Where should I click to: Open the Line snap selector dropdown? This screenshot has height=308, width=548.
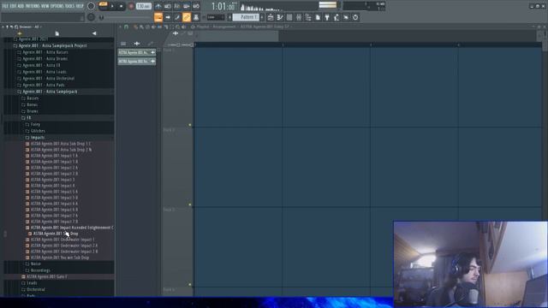click(216, 17)
